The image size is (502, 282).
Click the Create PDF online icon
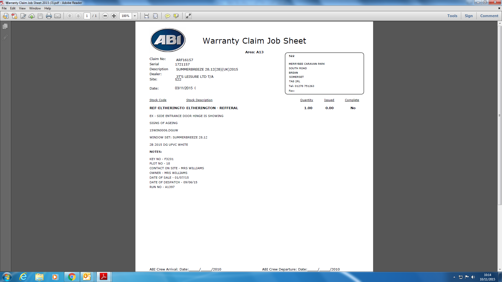14,16
